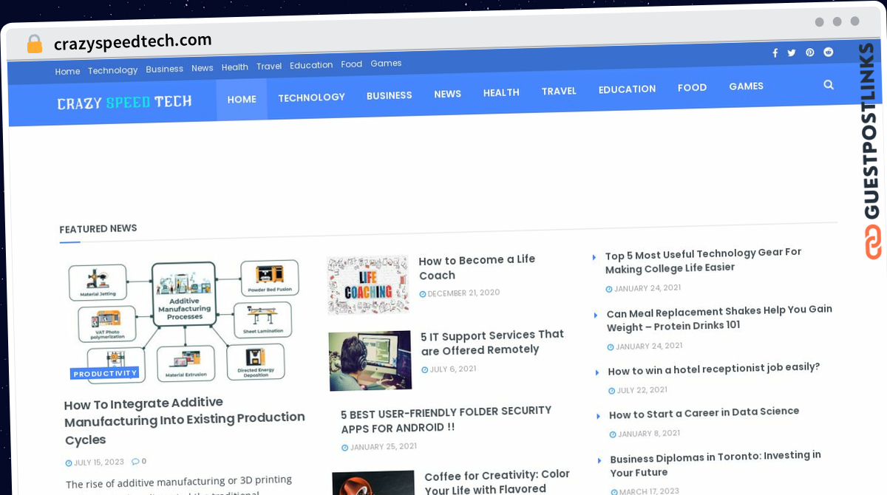Open GAMES in the main navigation bar
Screen dimensions: 887x495
[x=746, y=86]
